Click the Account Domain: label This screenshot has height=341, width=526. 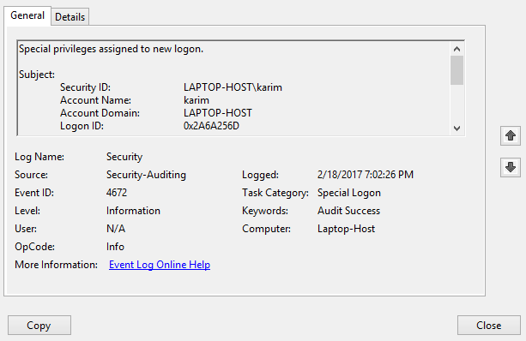coord(100,113)
